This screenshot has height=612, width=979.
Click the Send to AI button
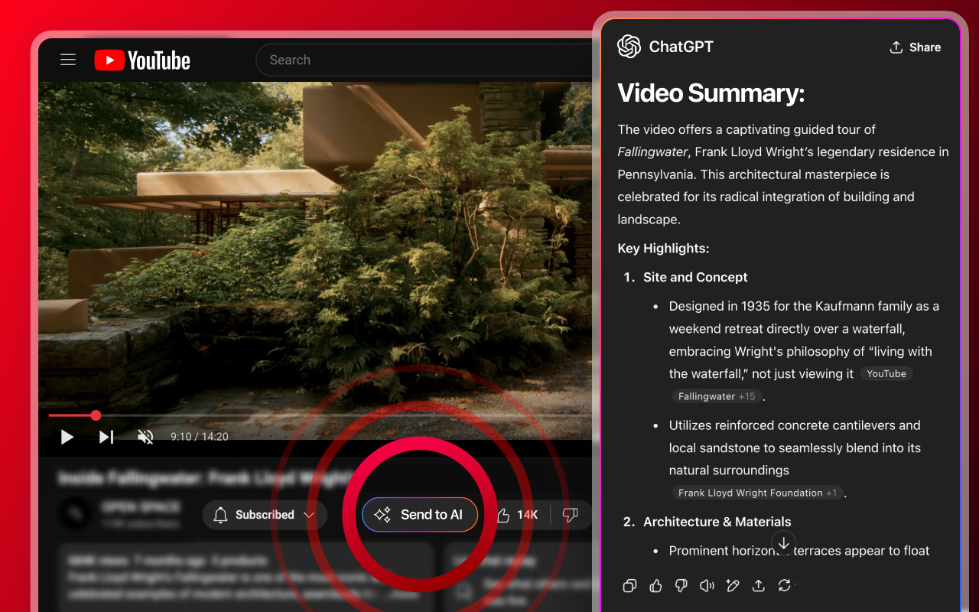click(420, 515)
